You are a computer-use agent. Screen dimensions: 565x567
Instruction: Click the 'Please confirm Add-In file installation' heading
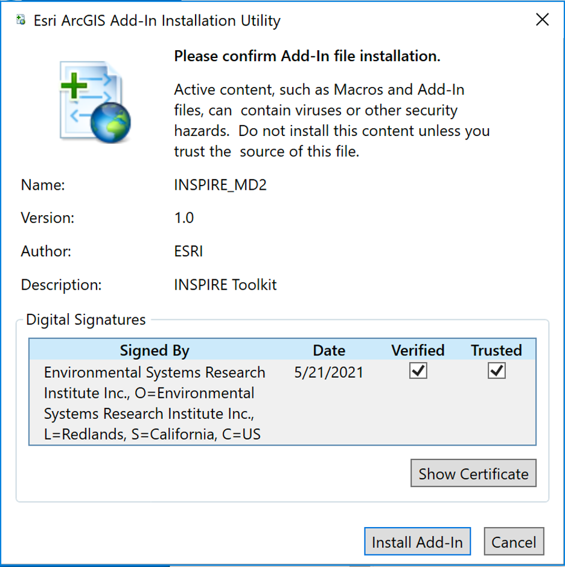pos(307,56)
